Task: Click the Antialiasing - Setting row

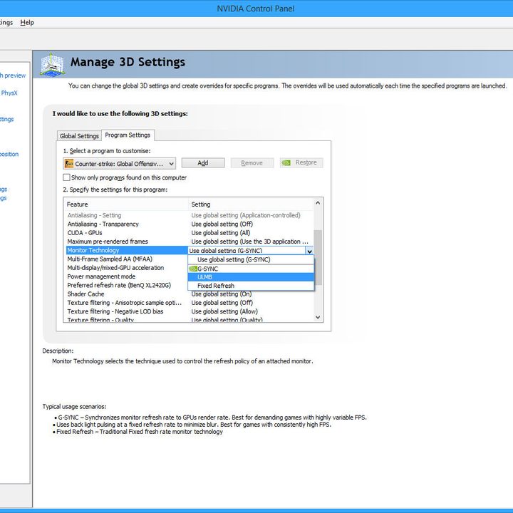Action: tap(190, 215)
